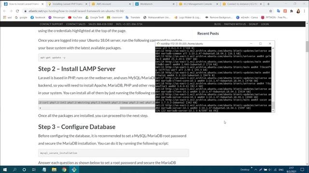The height and width of the screenshot is (173, 309).
Task: Open the Translate bookmark
Action: pyautogui.click(x=133, y=17)
